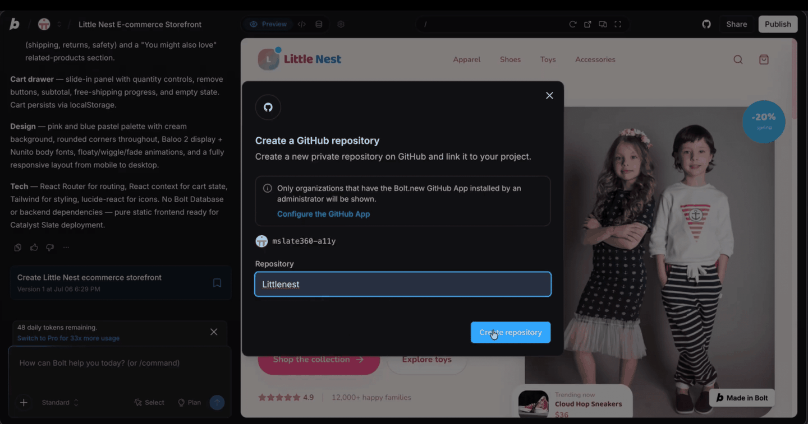Open project settings gear icon

[341, 24]
